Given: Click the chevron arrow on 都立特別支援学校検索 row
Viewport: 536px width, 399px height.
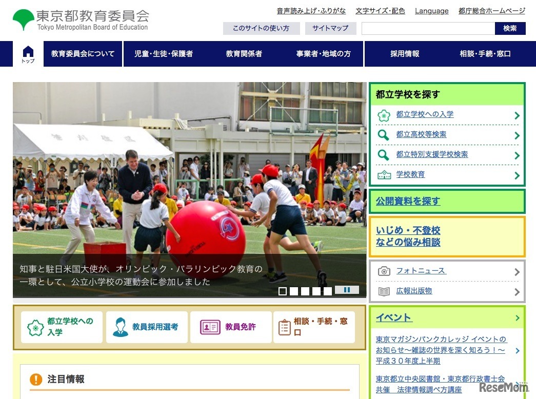Looking at the screenshot, I should (517, 155).
